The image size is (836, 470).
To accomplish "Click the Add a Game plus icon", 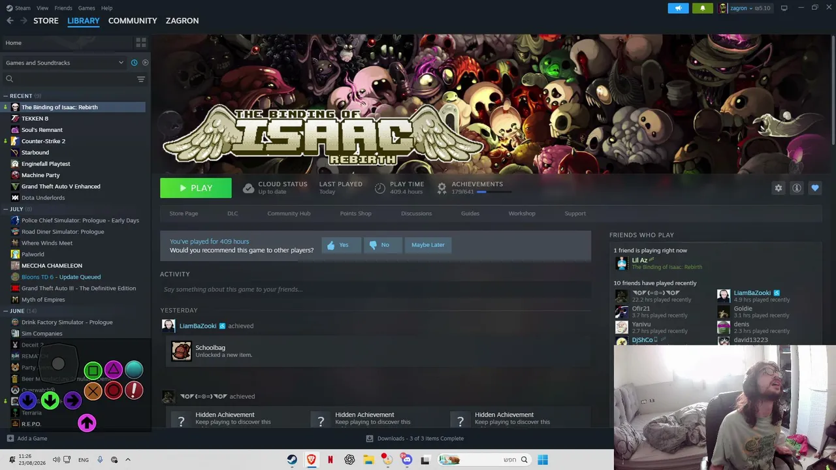I will click(x=10, y=439).
